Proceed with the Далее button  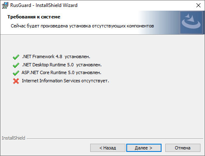tap(144, 148)
